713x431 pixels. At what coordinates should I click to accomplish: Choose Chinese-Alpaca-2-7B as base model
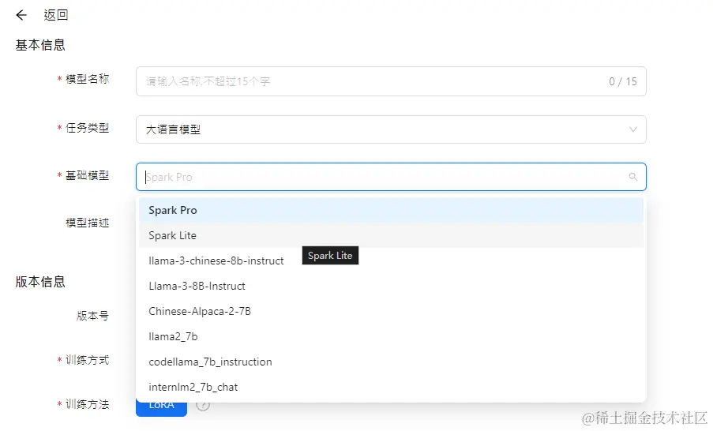click(200, 312)
